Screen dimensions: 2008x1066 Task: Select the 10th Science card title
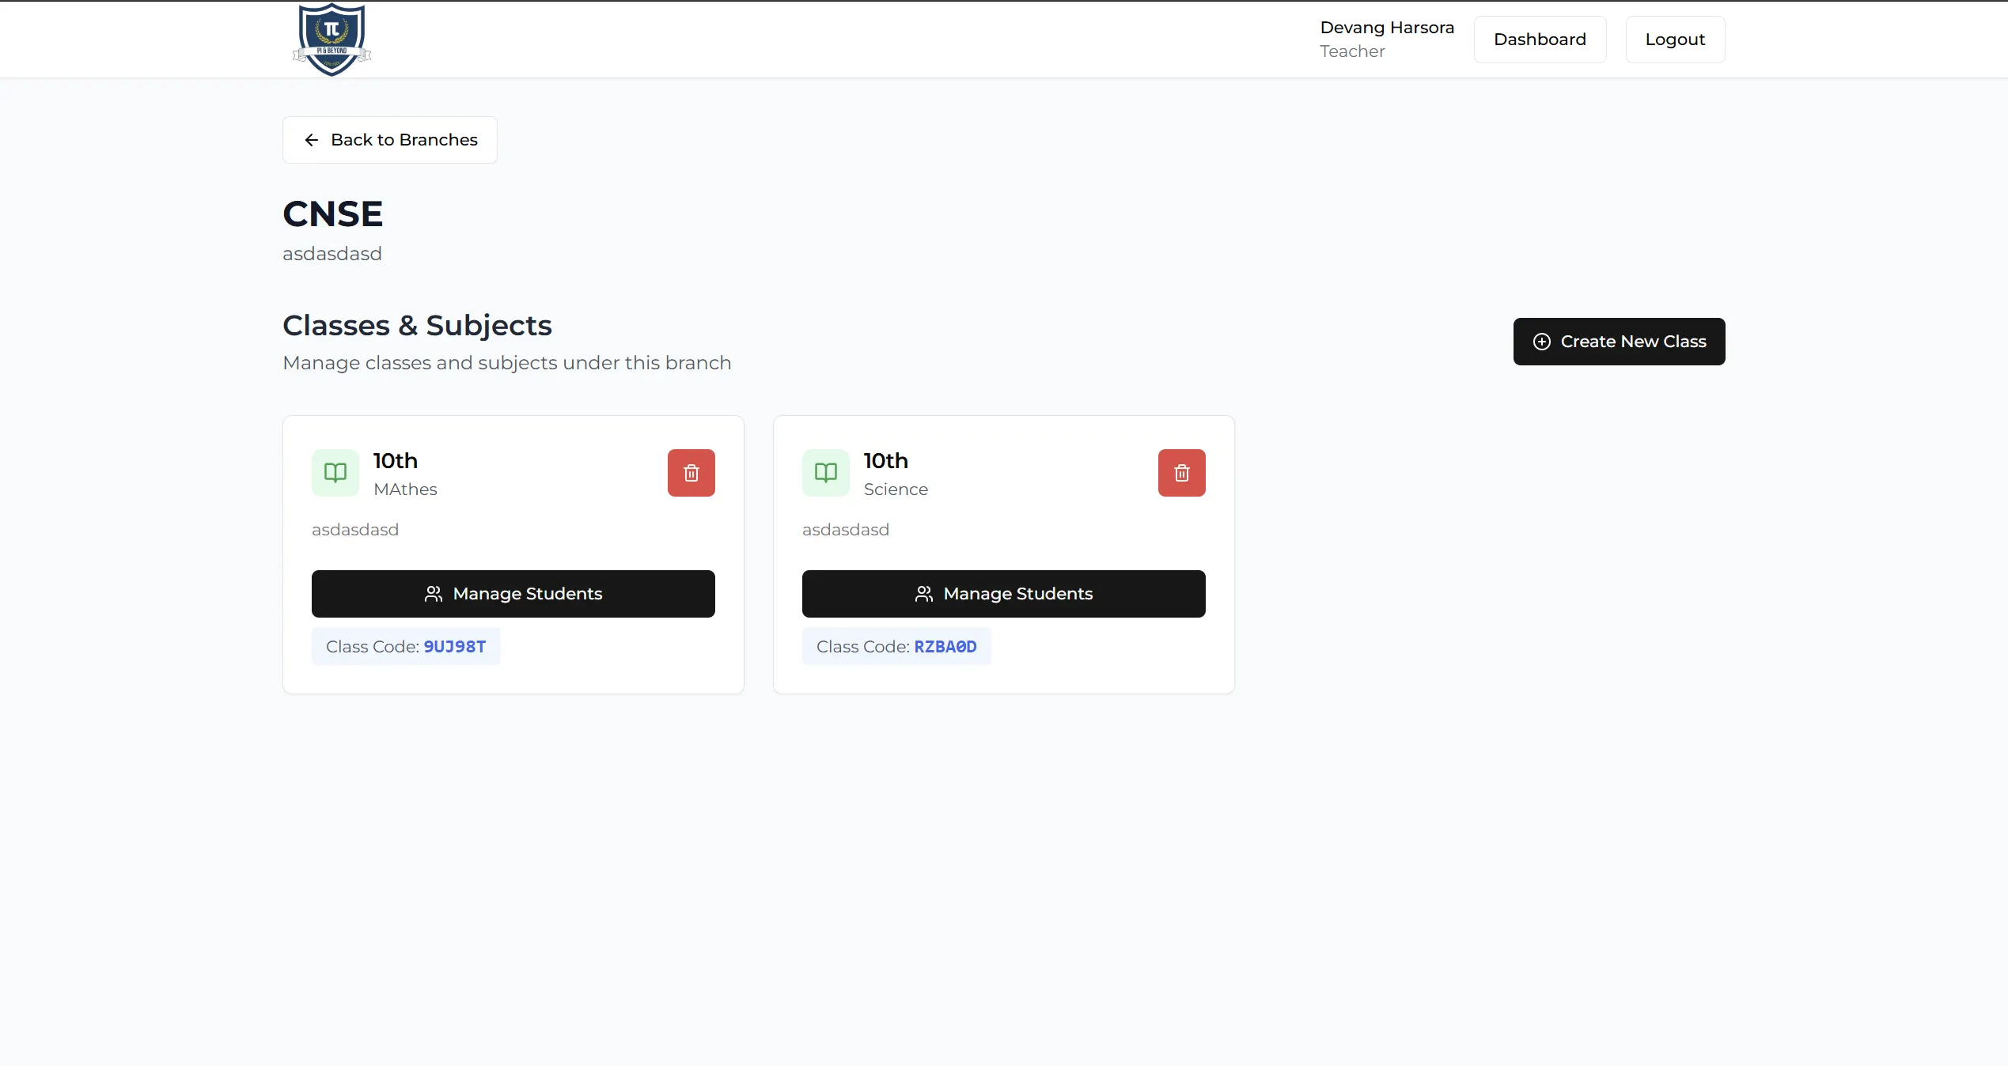pos(886,461)
